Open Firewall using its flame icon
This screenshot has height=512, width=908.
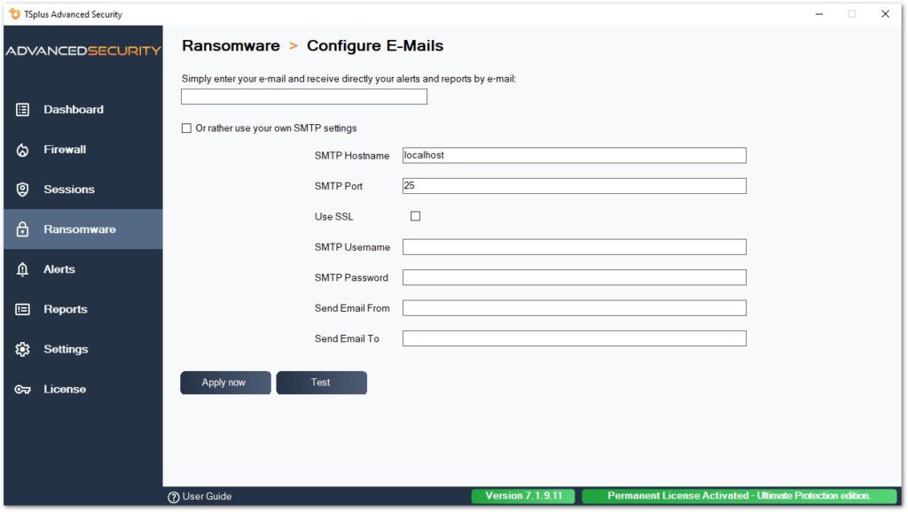24,149
